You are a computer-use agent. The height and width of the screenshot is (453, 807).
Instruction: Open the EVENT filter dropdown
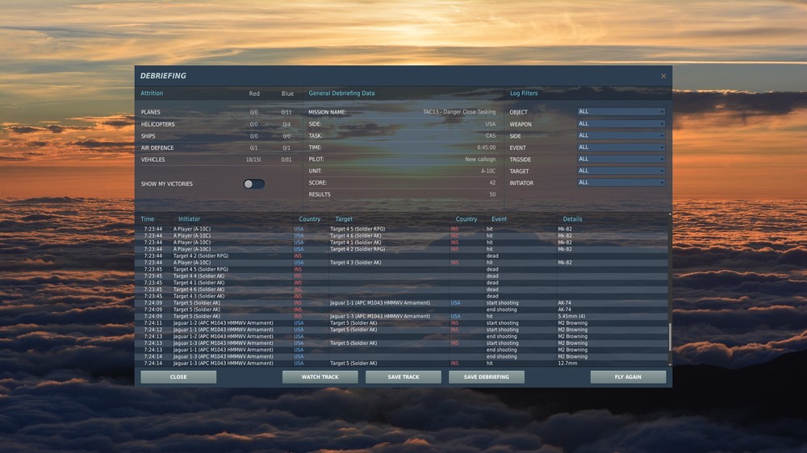(621, 148)
